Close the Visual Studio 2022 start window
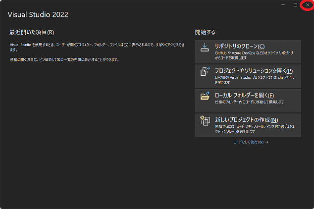The image size is (314, 209). coord(308,5)
